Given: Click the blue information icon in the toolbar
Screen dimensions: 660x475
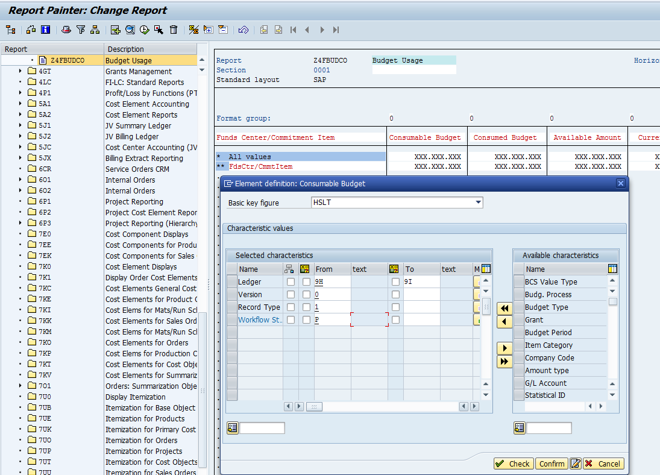Looking at the screenshot, I should pyautogui.click(x=45, y=30).
